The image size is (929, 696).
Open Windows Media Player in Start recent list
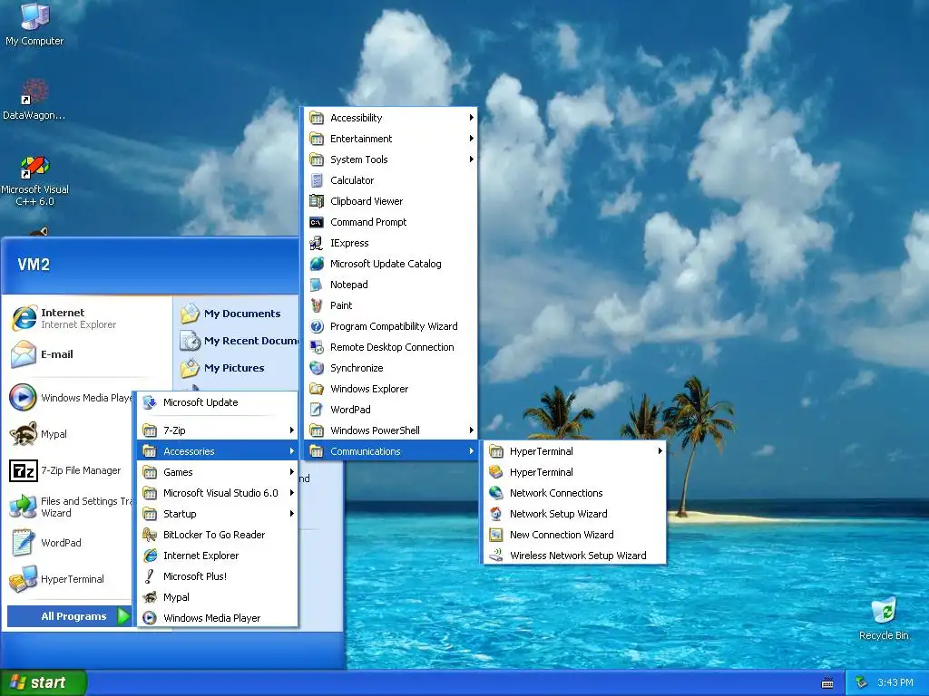coord(70,398)
